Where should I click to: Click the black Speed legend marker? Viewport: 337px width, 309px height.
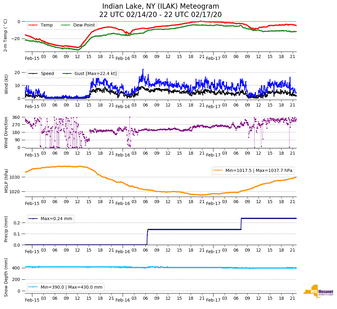pyautogui.click(x=33, y=74)
